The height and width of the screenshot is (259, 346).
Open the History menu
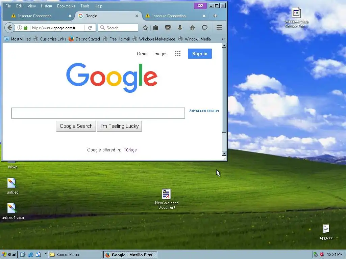click(46, 6)
